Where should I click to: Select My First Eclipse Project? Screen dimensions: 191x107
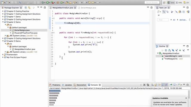point(17,57)
